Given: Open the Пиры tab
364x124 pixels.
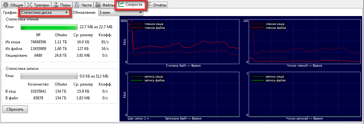Looking at the screenshot, I should tap(62, 4).
